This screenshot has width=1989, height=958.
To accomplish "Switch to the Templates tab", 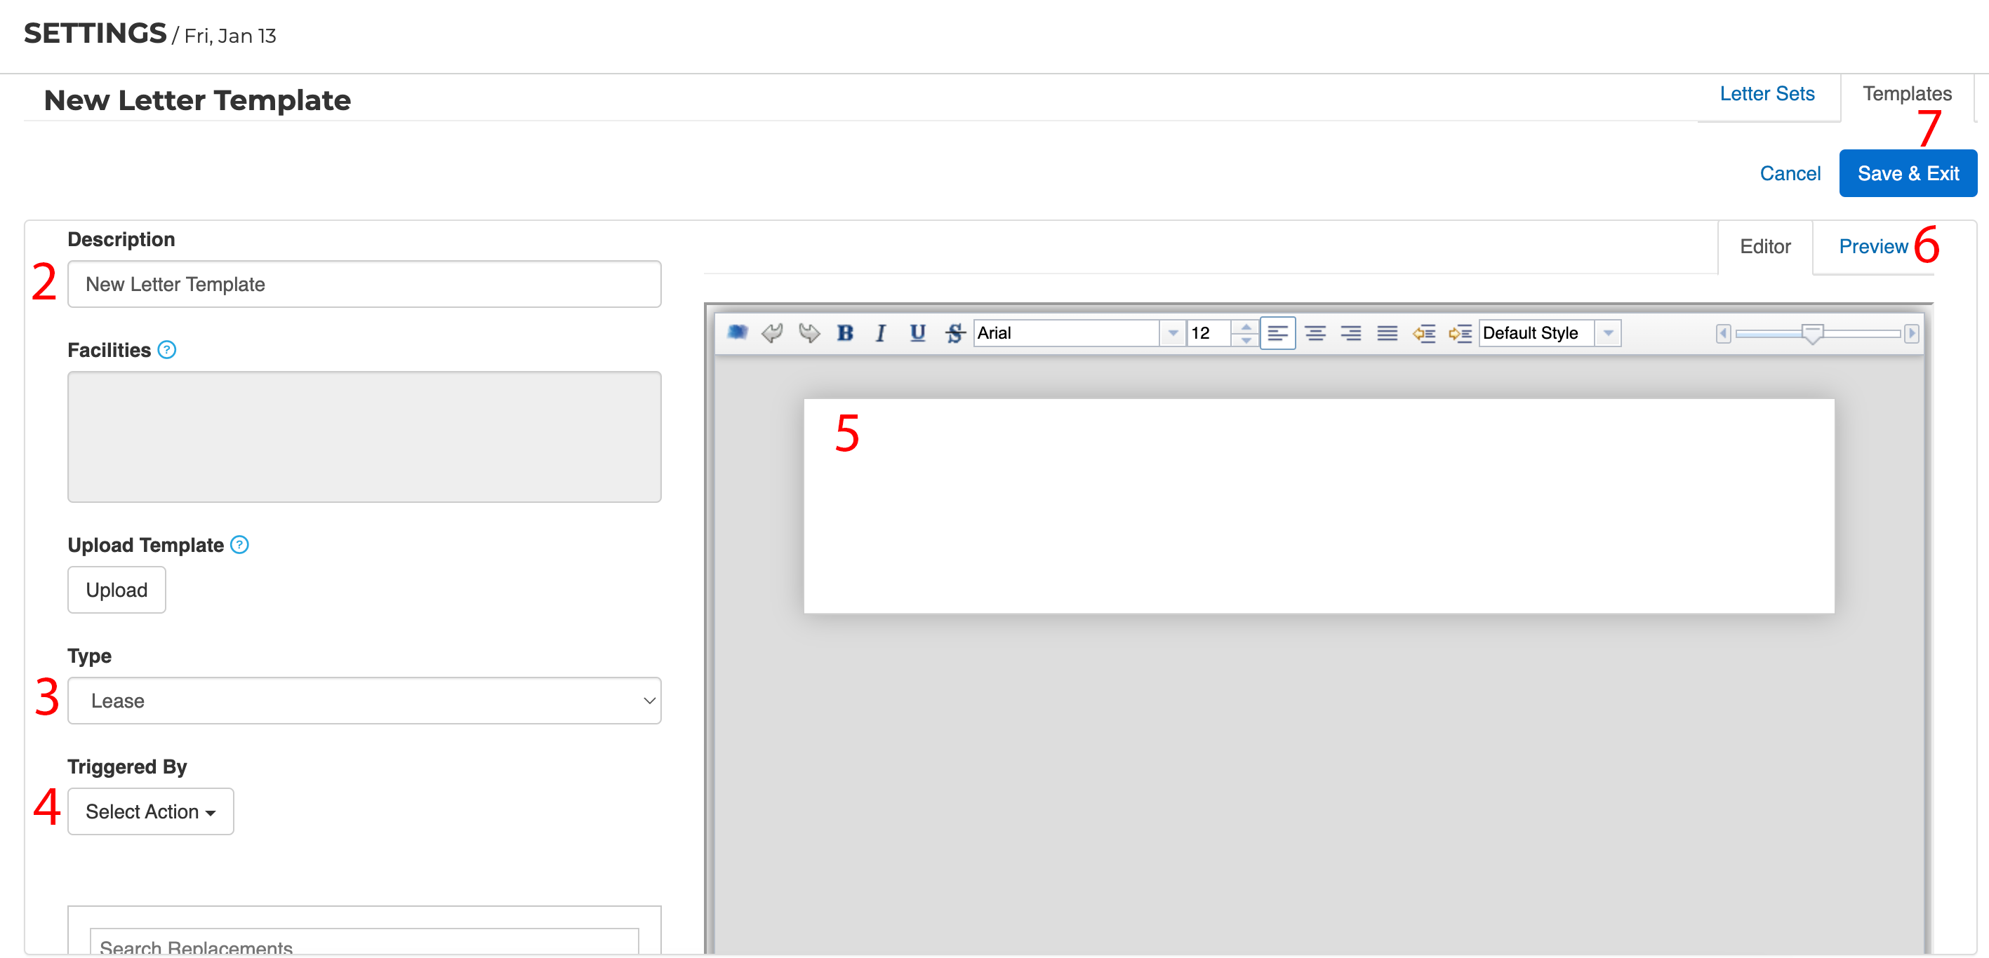I will pyautogui.click(x=1906, y=93).
